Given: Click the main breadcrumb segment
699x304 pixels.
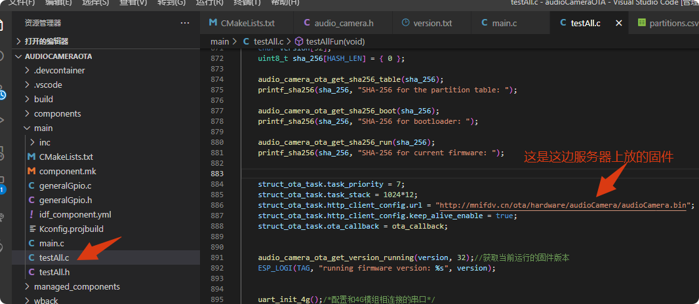Looking at the screenshot, I should point(220,41).
